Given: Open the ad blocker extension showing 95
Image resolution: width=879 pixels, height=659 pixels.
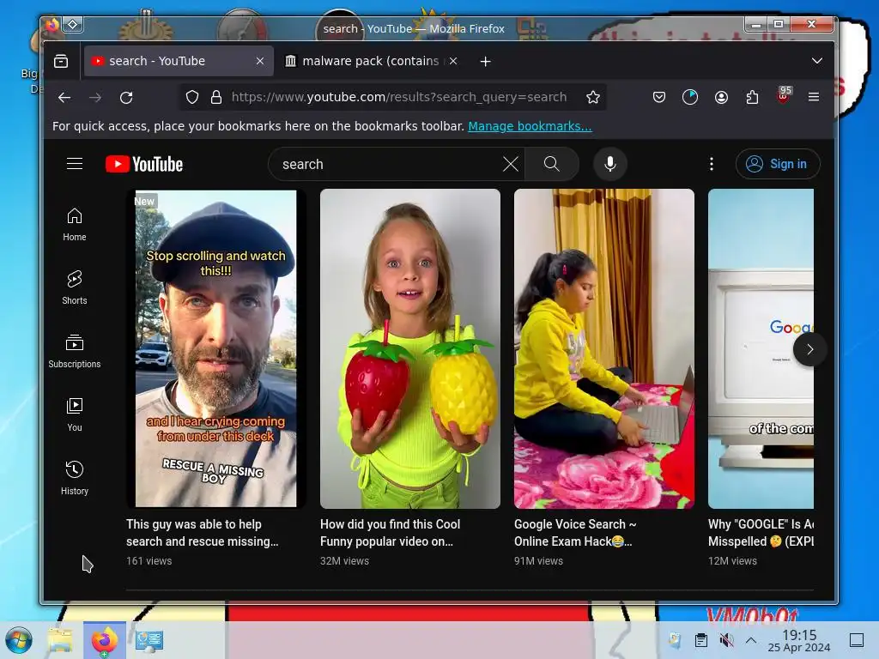Looking at the screenshot, I should click(784, 96).
